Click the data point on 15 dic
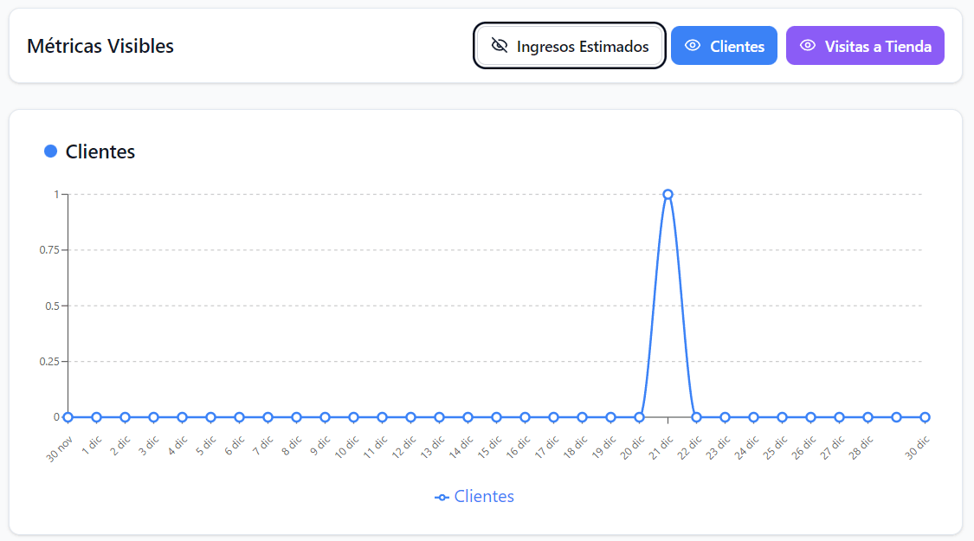The image size is (974, 541). pyautogui.click(x=495, y=415)
